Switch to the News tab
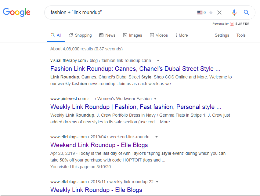 (107, 35)
